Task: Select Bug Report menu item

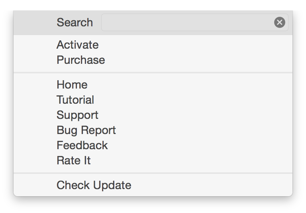Action: [86, 130]
